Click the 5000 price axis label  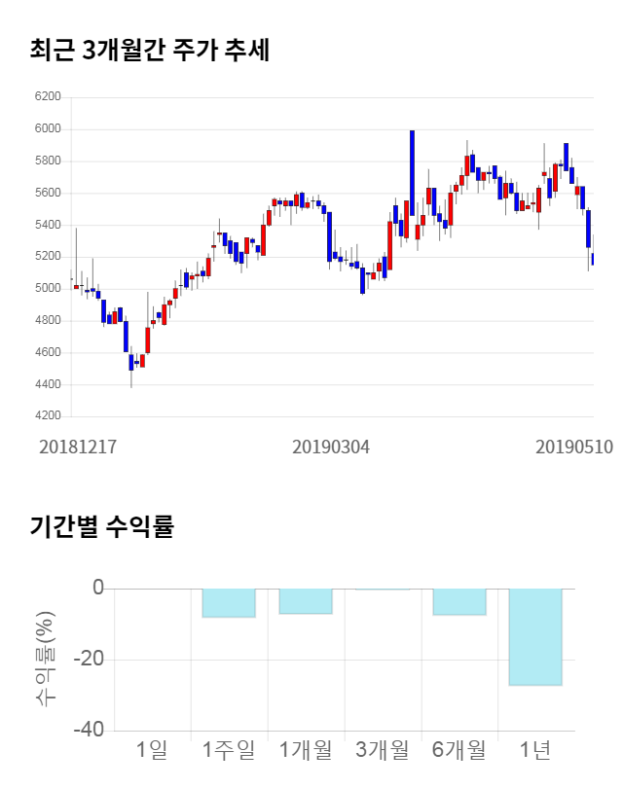pos(48,288)
